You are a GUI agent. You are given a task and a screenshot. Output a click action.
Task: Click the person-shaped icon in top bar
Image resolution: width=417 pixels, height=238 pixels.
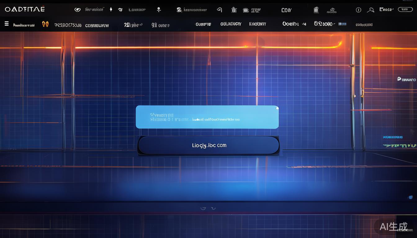[x=159, y=10]
